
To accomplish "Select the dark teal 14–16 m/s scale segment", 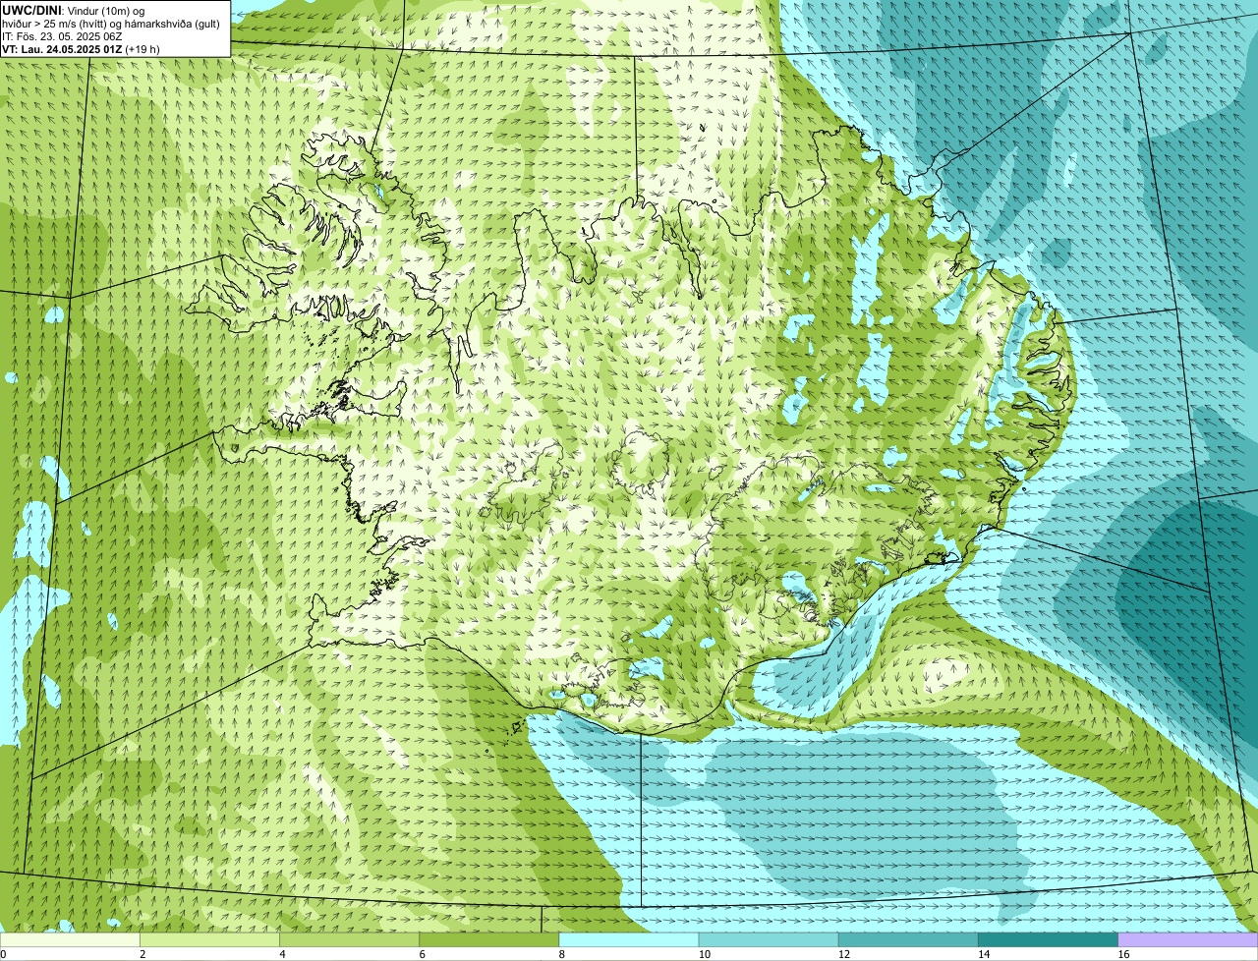I will point(1049,939).
